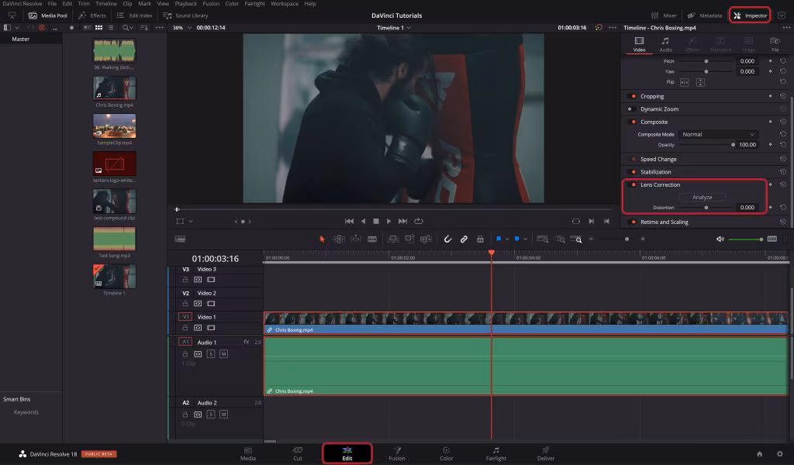Viewport: 794px width, 465px height.
Task: Show the Media Pool panel
Action: coord(47,15)
